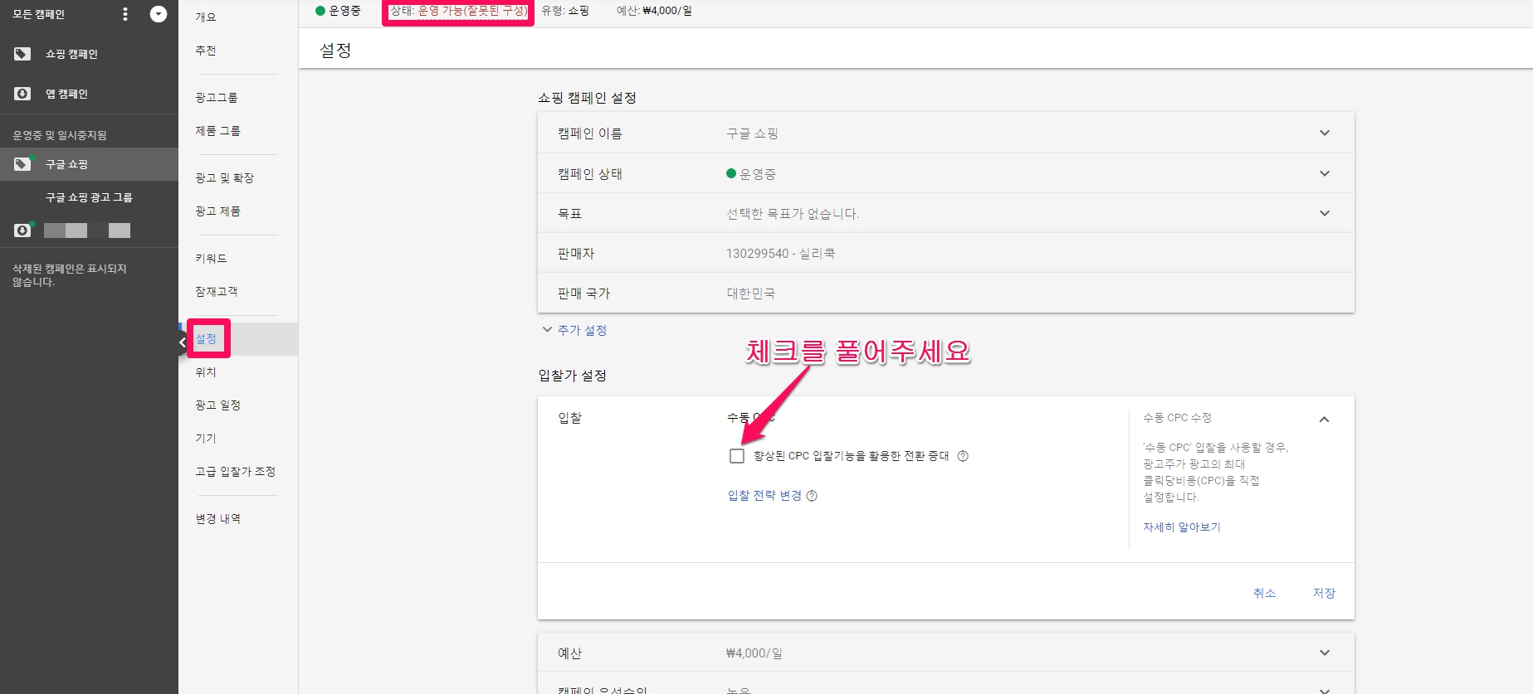Open the three-dot menu beside 모든 캠페인
Viewport: 1533px width, 694px height.
pos(125,14)
